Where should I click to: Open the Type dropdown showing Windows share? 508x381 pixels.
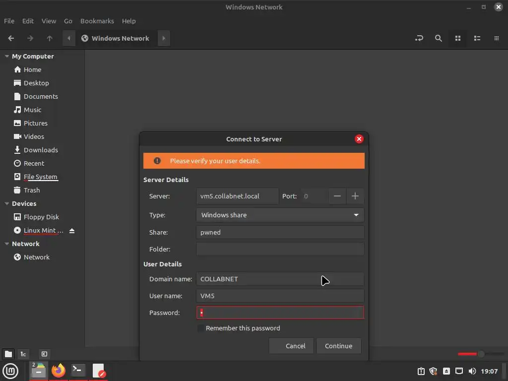tap(280, 215)
